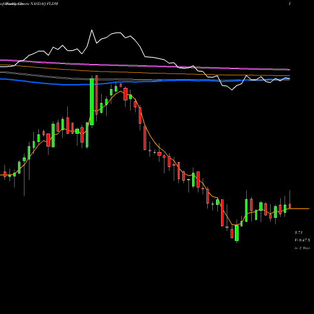Click the tallest green candlestick
The width and height of the screenshot is (314, 314).
point(92,102)
